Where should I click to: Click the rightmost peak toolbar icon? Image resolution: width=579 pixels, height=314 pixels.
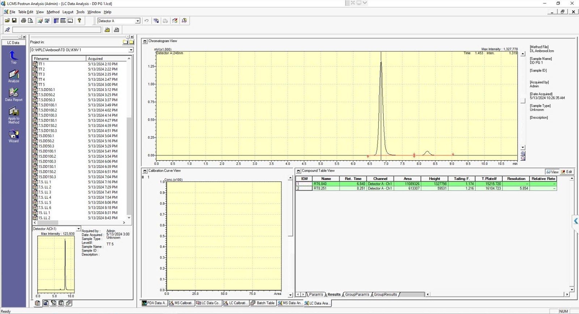click(x=184, y=21)
